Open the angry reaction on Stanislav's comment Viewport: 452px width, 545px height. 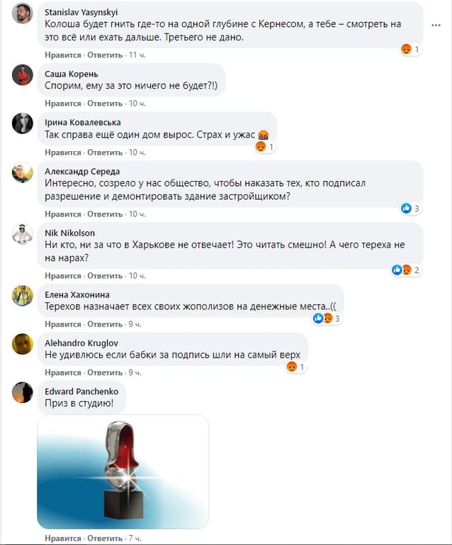pyautogui.click(x=410, y=50)
